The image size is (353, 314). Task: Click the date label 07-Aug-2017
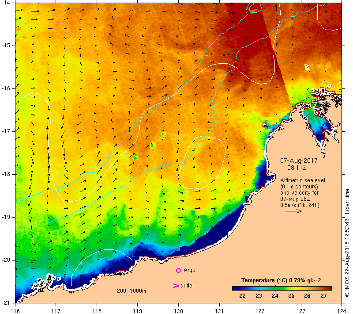[x=299, y=161]
